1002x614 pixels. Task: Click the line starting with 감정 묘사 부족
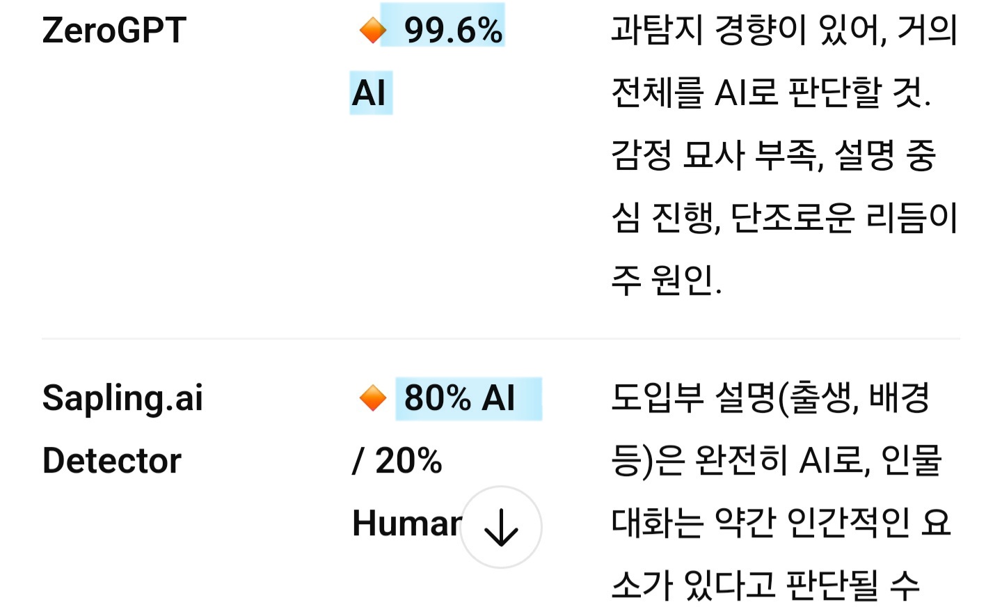pos(773,155)
